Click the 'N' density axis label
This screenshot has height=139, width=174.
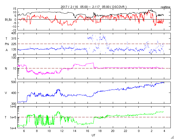pyautogui.click(x=6, y=68)
